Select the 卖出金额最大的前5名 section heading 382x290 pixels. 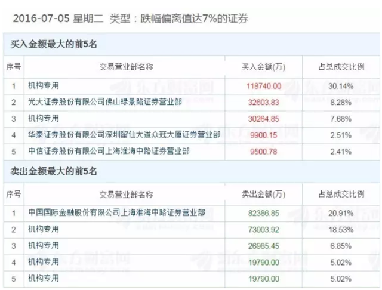[54, 171]
